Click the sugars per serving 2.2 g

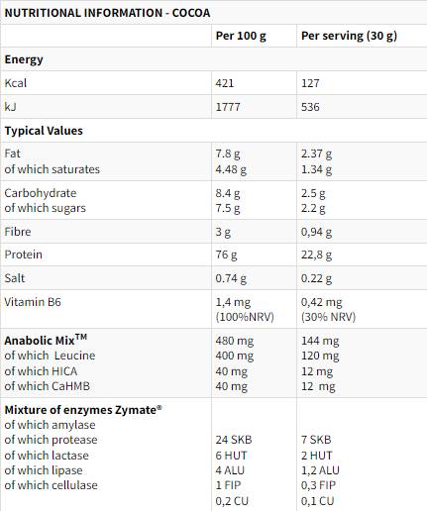pos(313,208)
